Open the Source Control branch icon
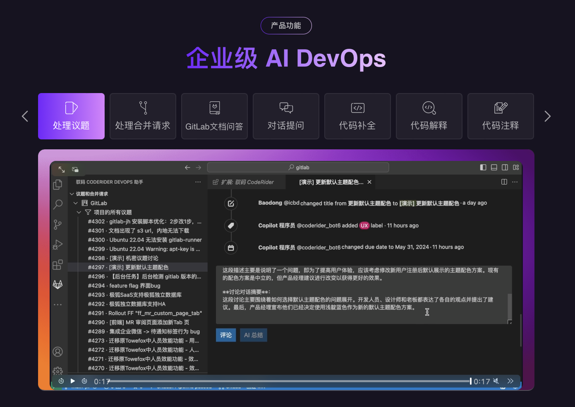Viewport: 575px width, 407px height. pyautogui.click(x=57, y=225)
